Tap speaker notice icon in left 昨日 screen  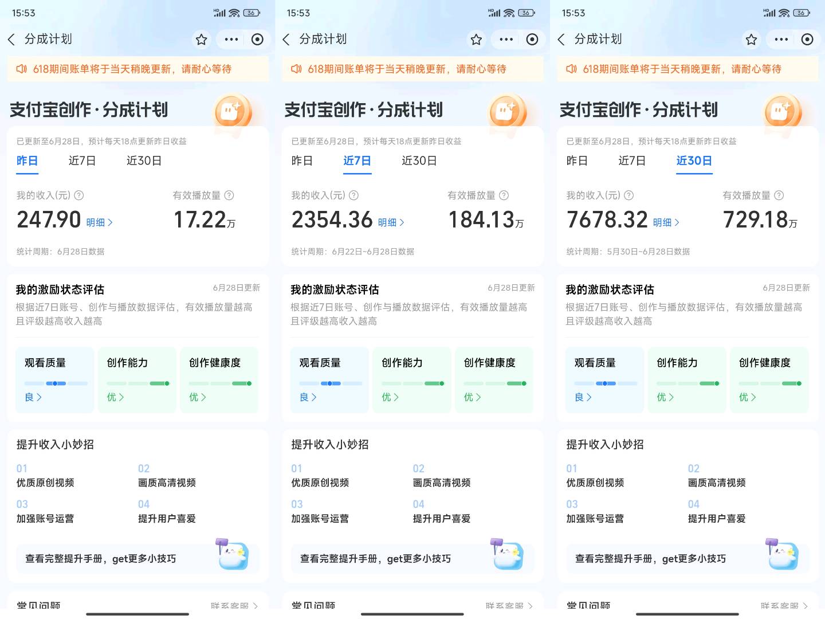tap(21, 69)
